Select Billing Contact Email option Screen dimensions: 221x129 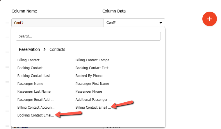click(x=93, y=107)
